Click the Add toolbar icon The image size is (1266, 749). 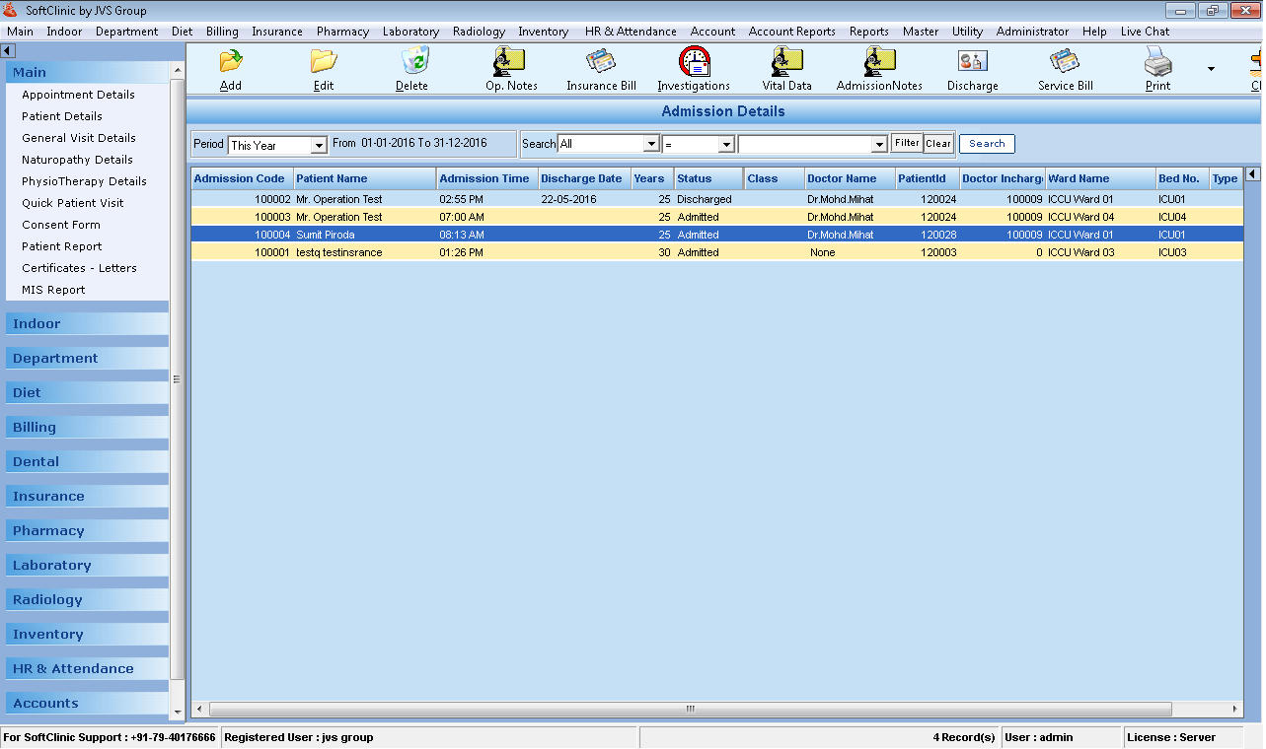(x=231, y=62)
